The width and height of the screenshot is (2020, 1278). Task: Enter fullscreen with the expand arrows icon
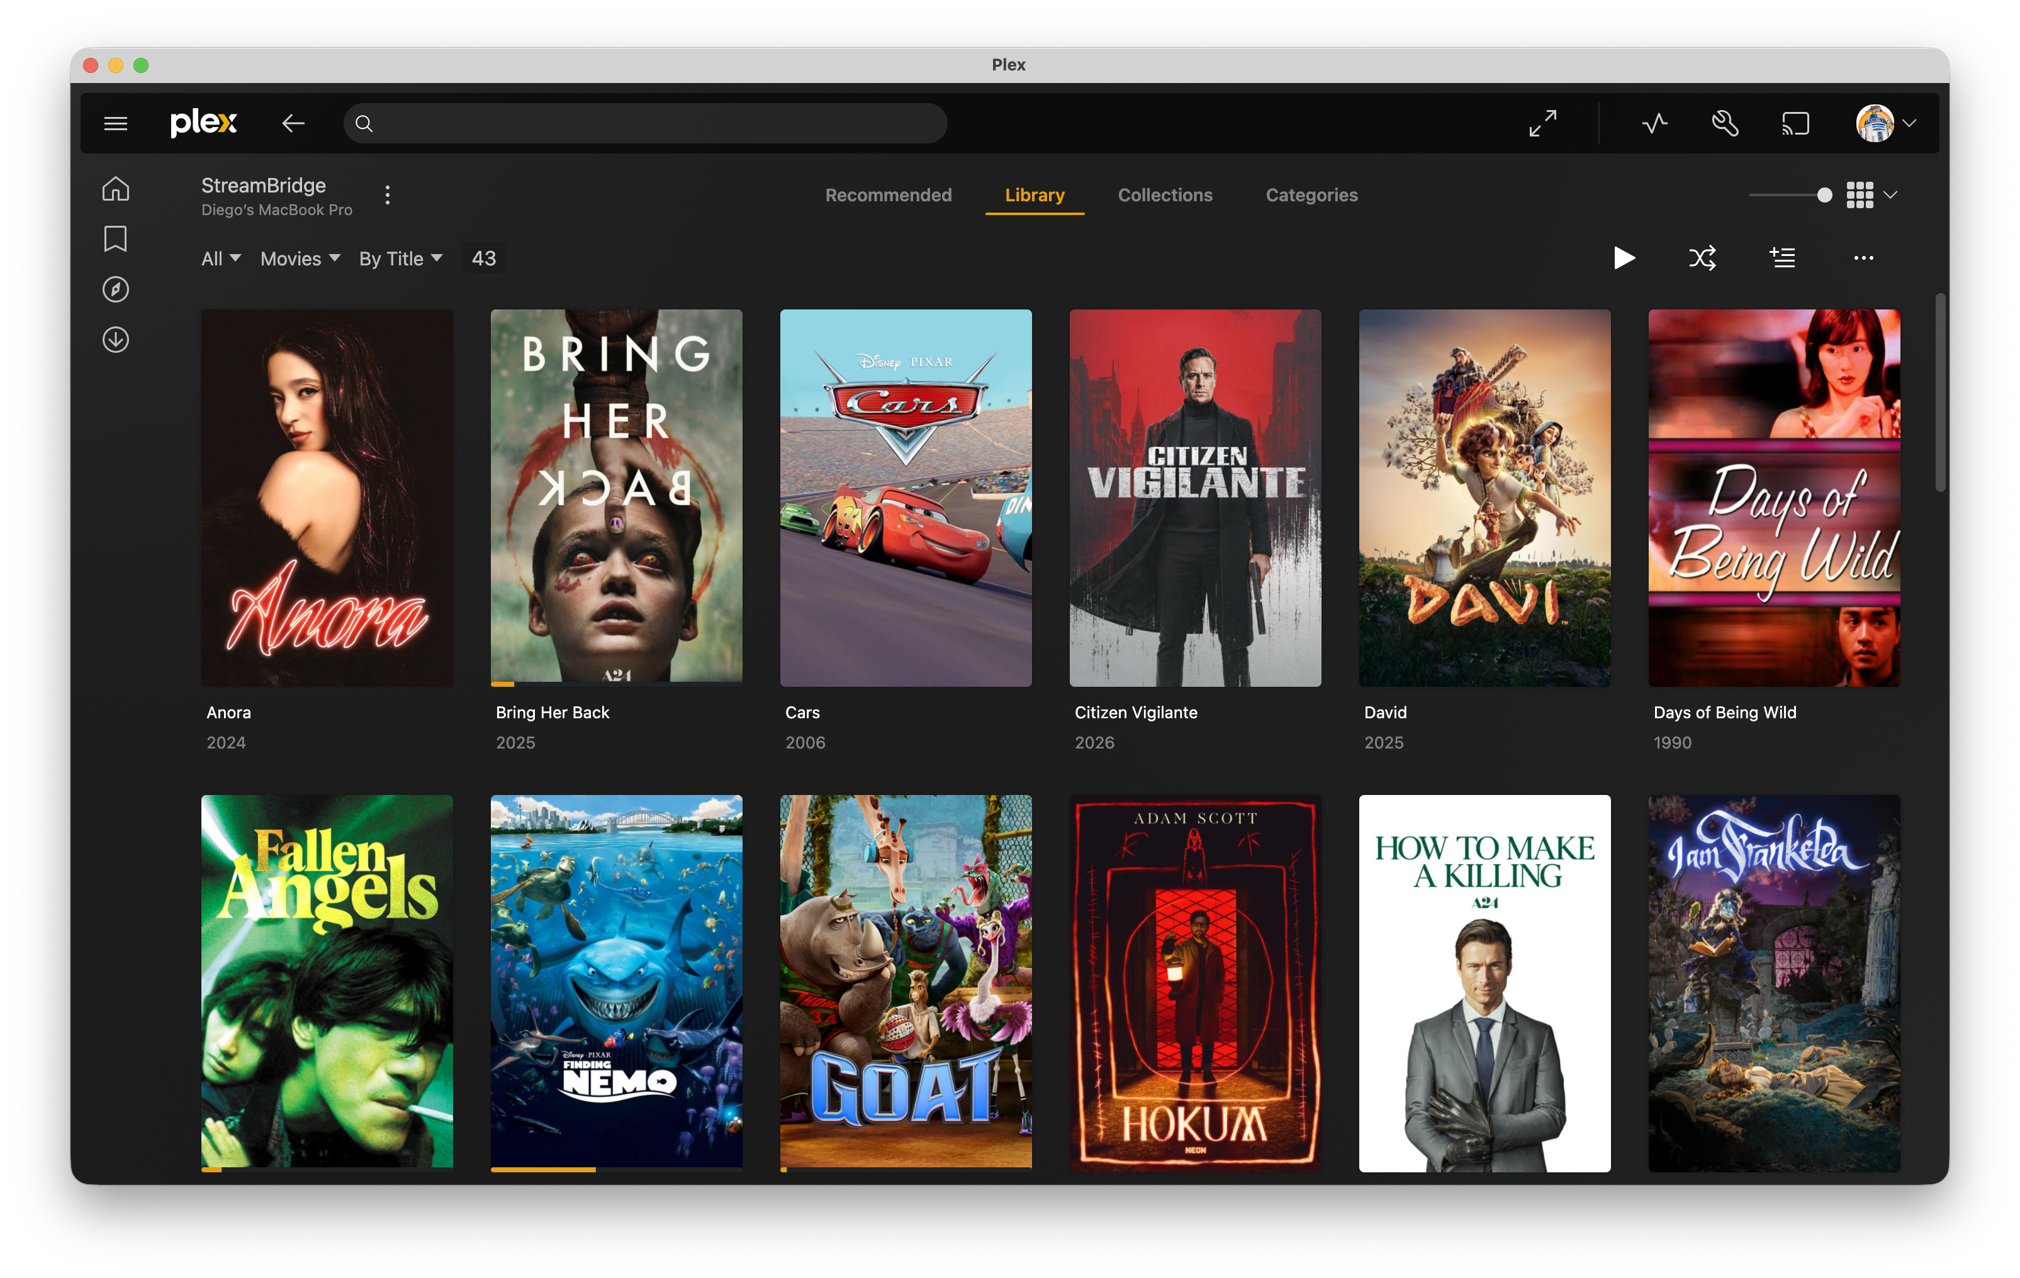point(1542,123)
